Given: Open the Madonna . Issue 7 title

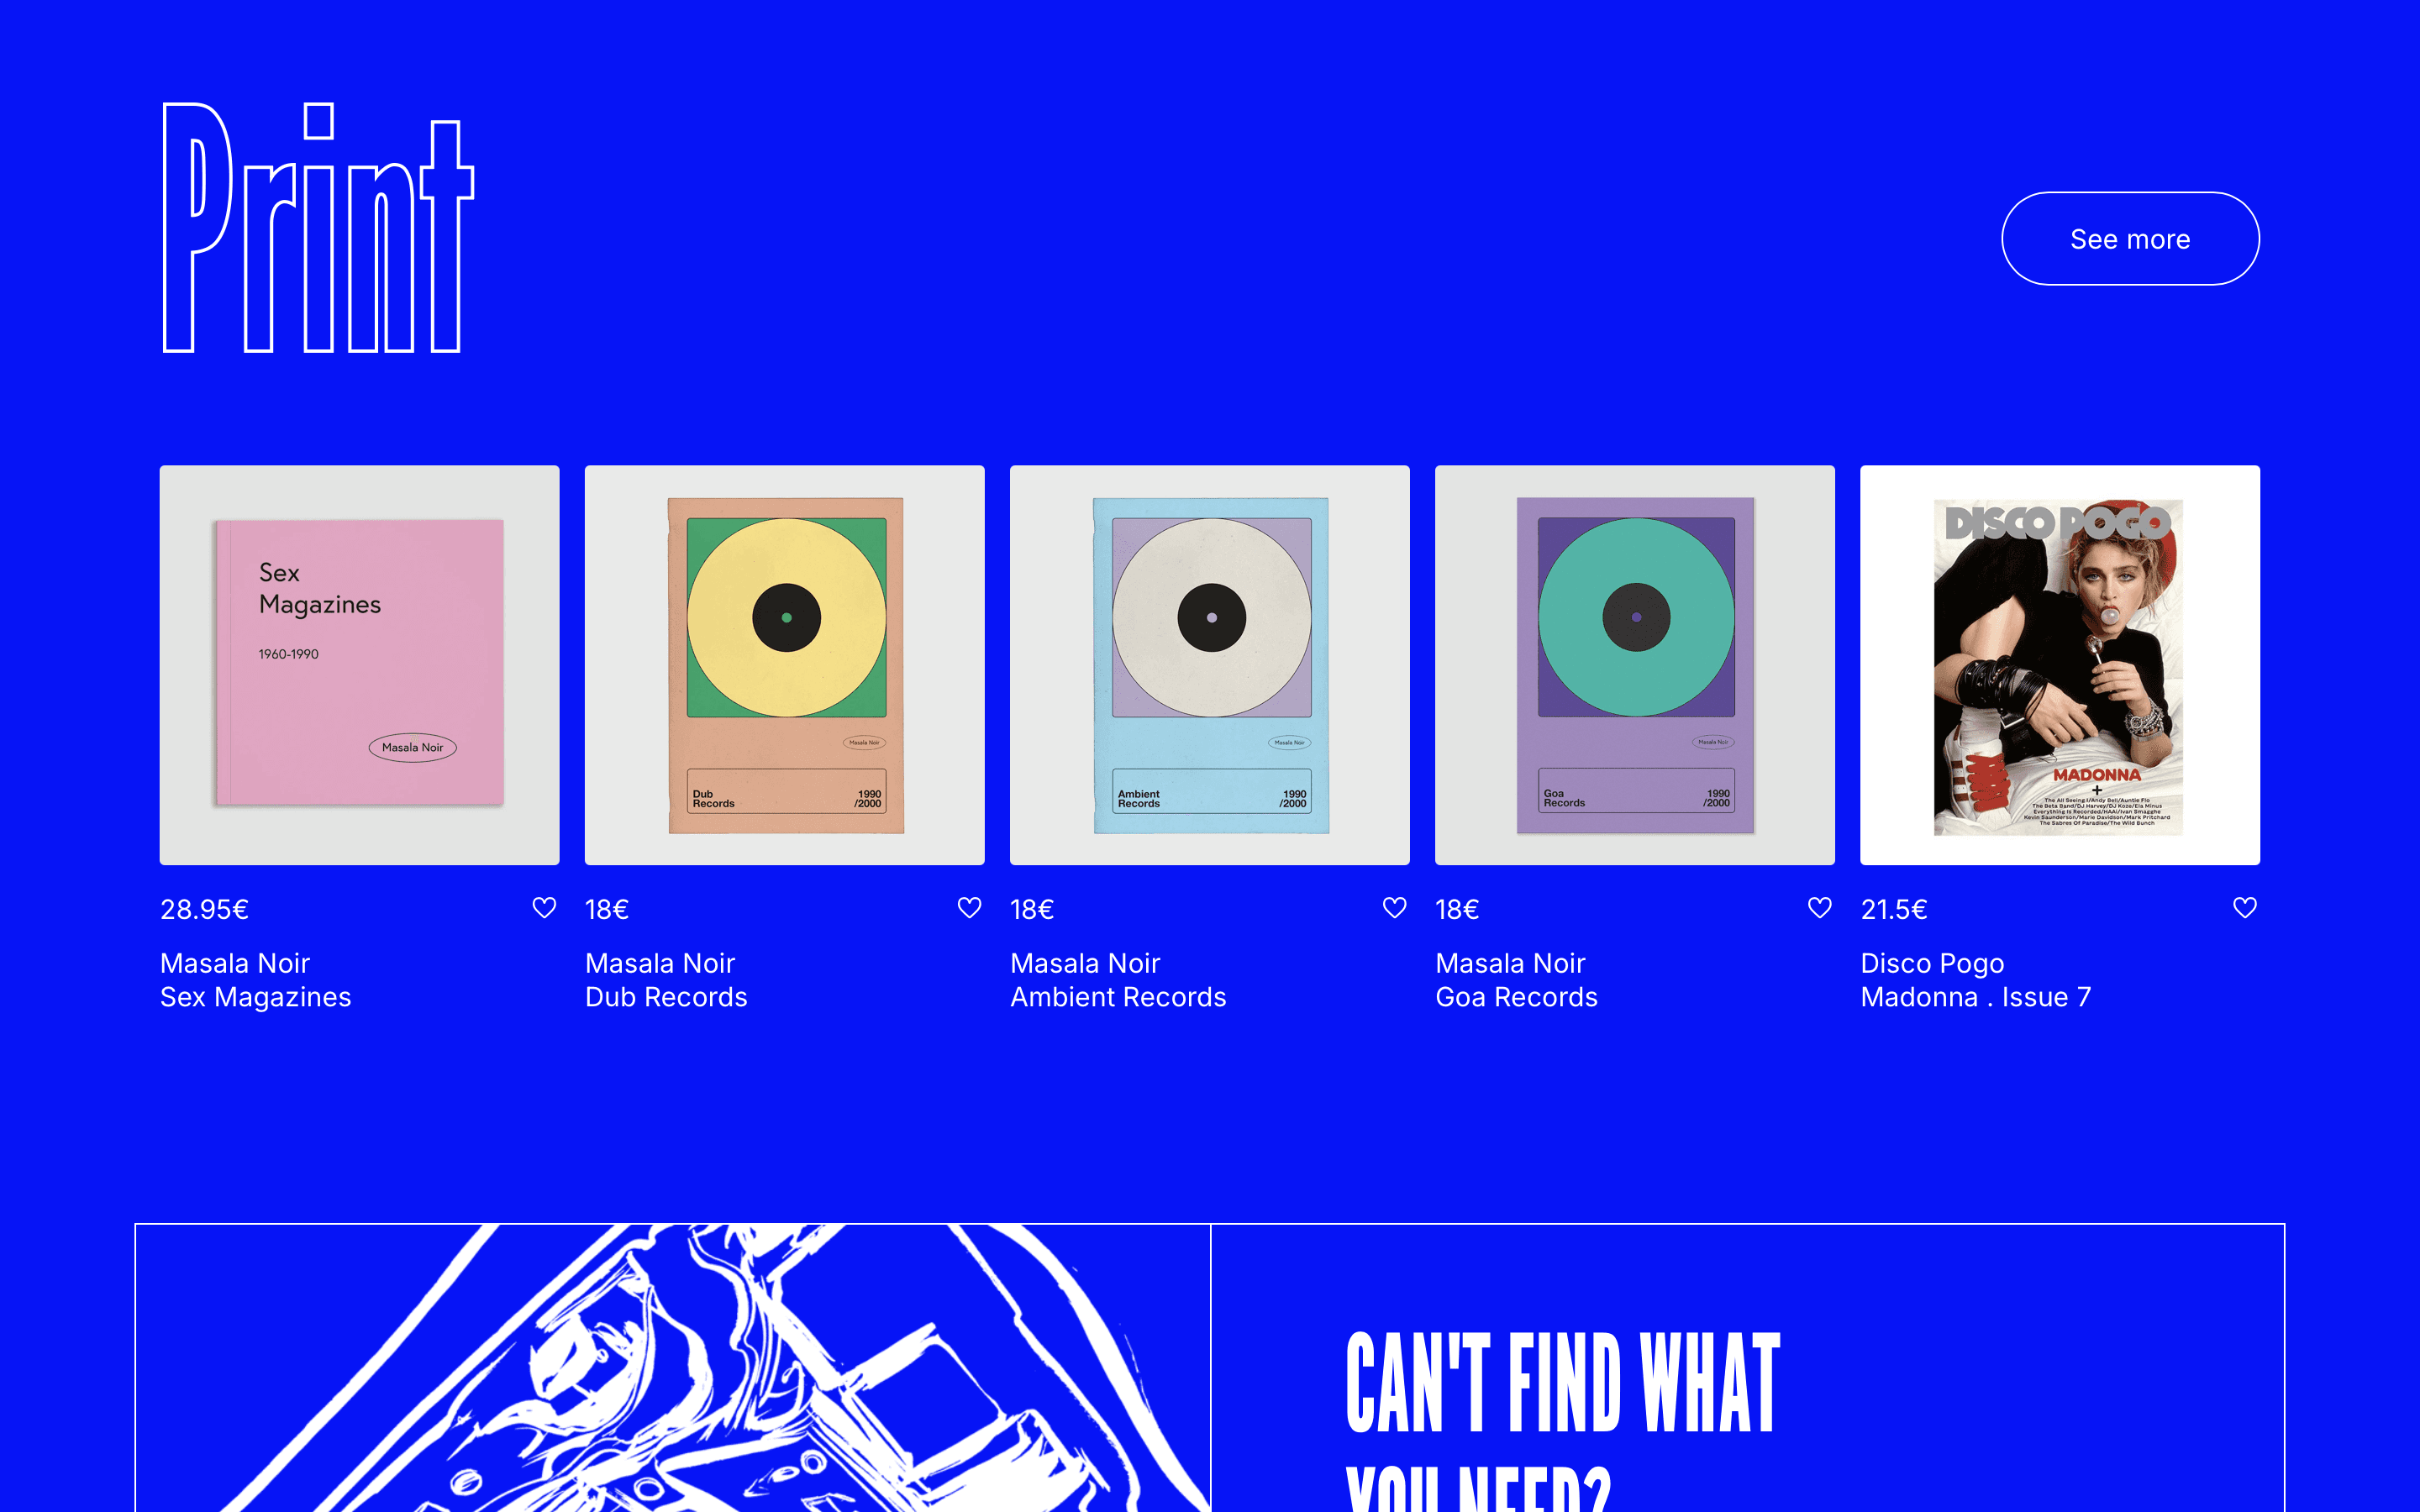Looking at the screenshot, I should (x=1976, y=997).
